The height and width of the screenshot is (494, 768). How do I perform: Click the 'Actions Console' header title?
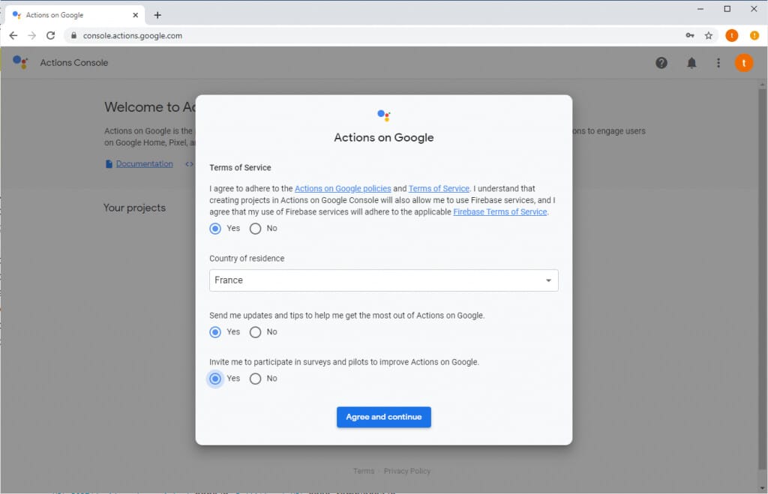74,63
